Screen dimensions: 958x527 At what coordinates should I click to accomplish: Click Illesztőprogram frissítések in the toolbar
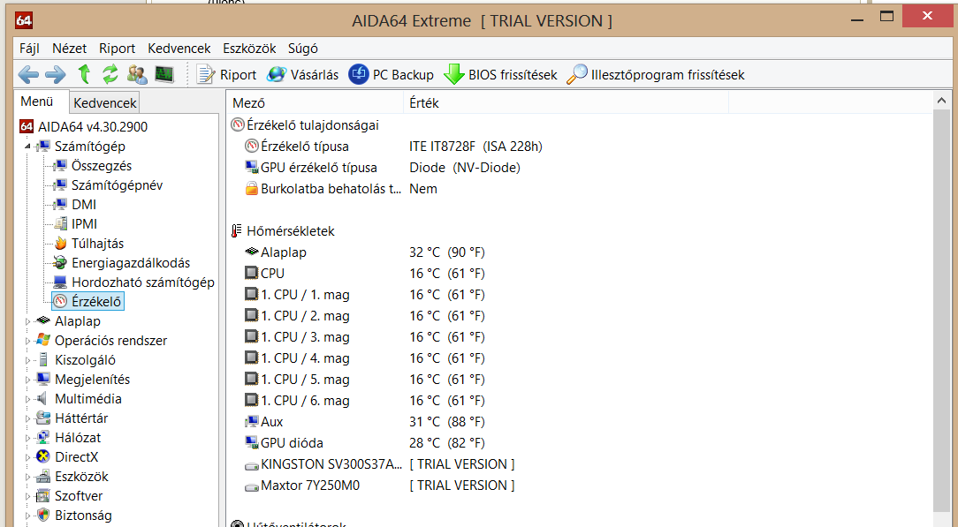click(x=656, y=74)
